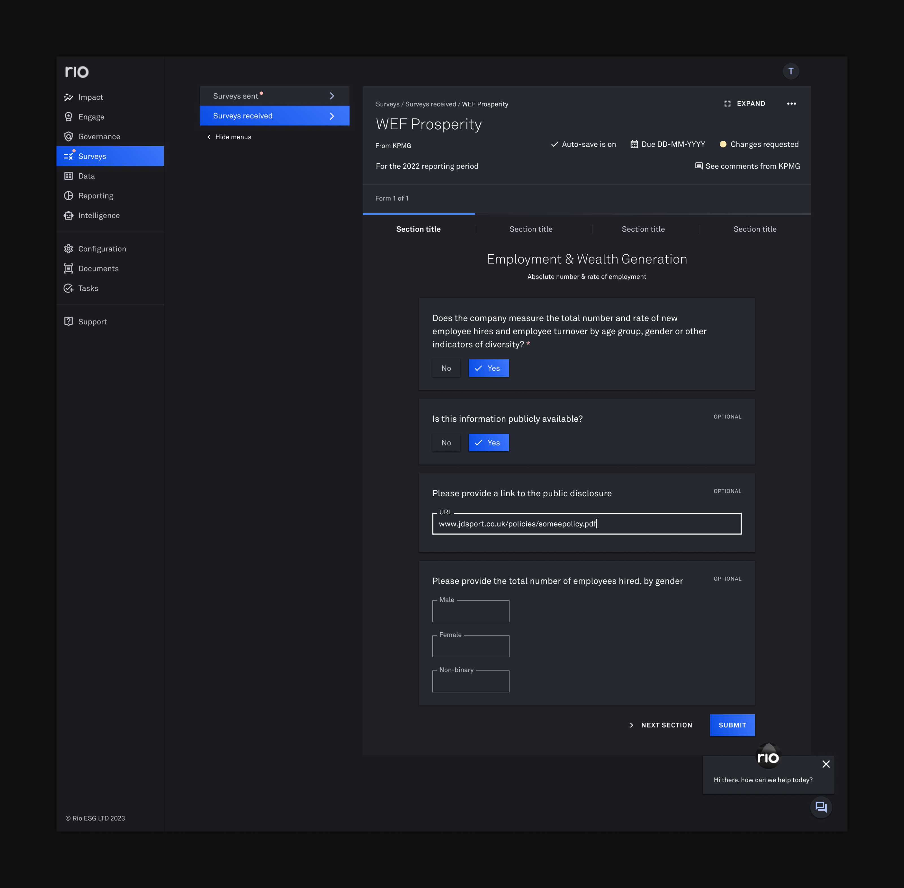The image size is (904, 888).
Task: Click the comments icon beside See comments
Action: tap(698, 166)
